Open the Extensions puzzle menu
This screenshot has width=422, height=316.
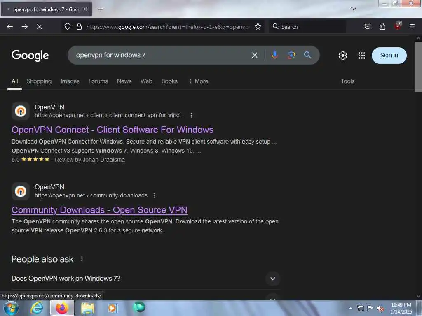(x=382, y=26)
